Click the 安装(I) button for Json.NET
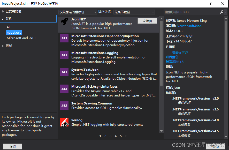The width and height of the screenshot is (229, 150). click(x=147, y=21)
